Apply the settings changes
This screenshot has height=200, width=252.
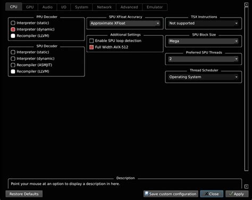point(237,194)
